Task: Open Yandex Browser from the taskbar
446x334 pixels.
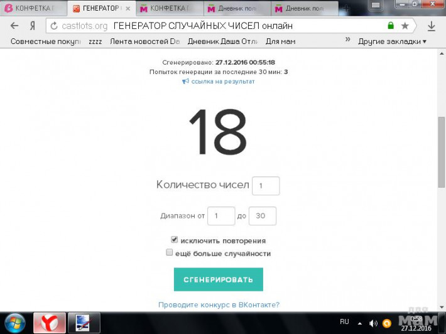Action: click(x=49, y=322)
